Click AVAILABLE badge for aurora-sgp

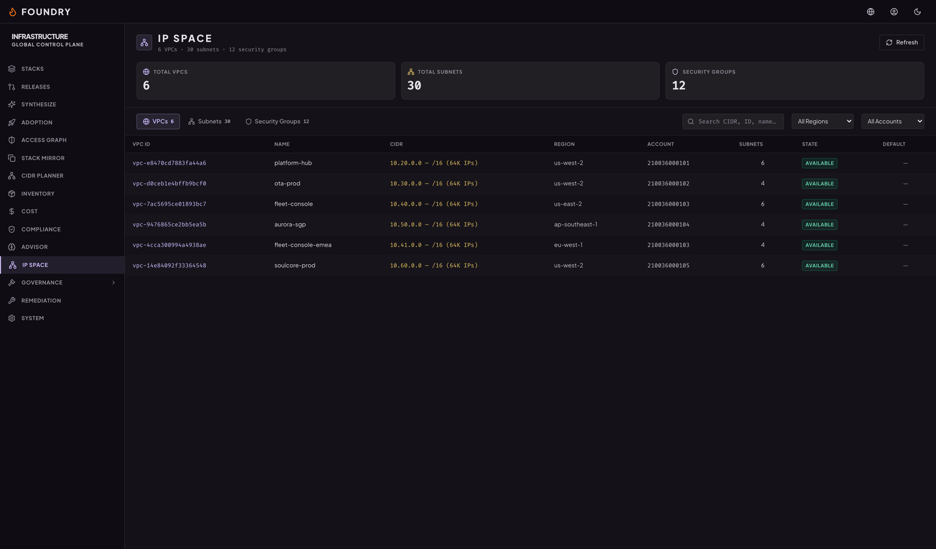820,224
